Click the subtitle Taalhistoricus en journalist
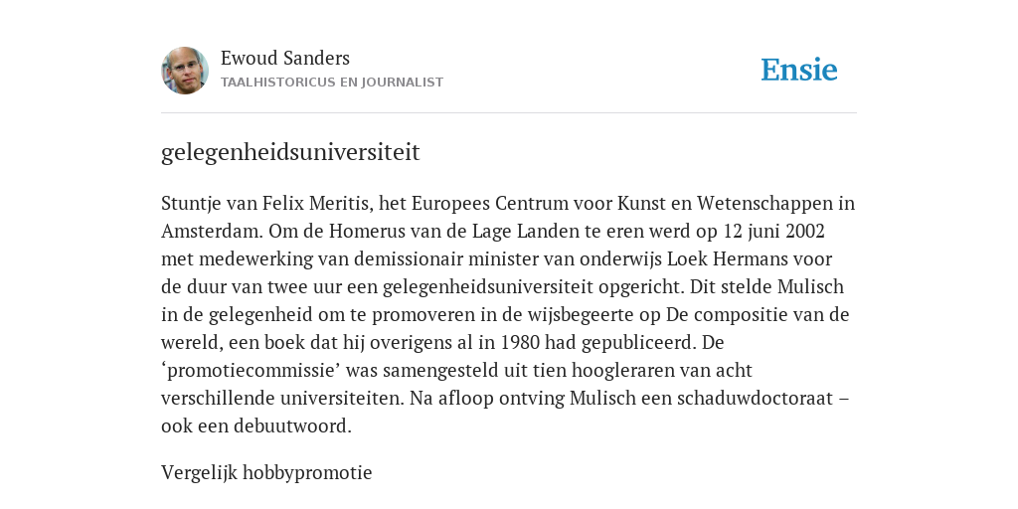Screen dimensions: 1018x509 click(x=332, y=83)
